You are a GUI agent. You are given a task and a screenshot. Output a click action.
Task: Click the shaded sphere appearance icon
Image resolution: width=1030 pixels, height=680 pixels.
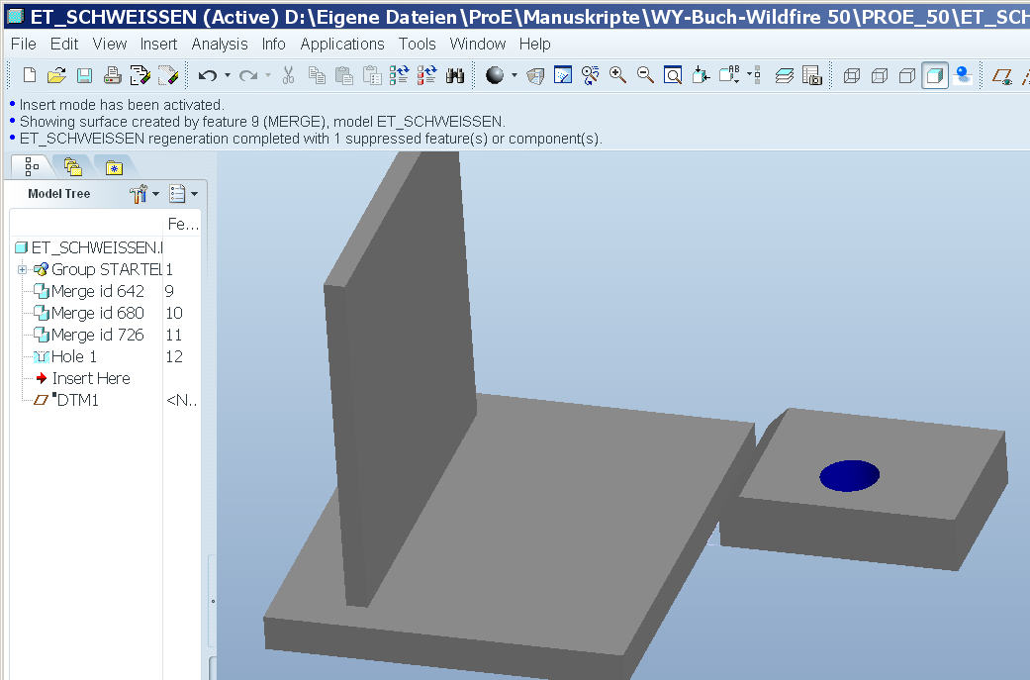[x=495, y=75]
